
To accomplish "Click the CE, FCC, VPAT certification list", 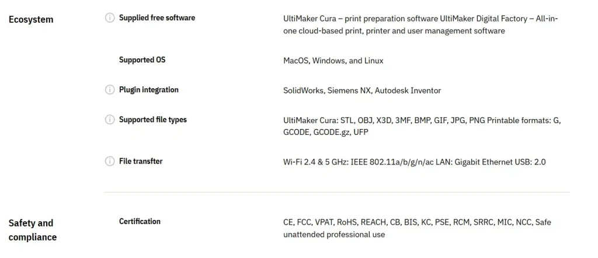I will coord(416,222).
